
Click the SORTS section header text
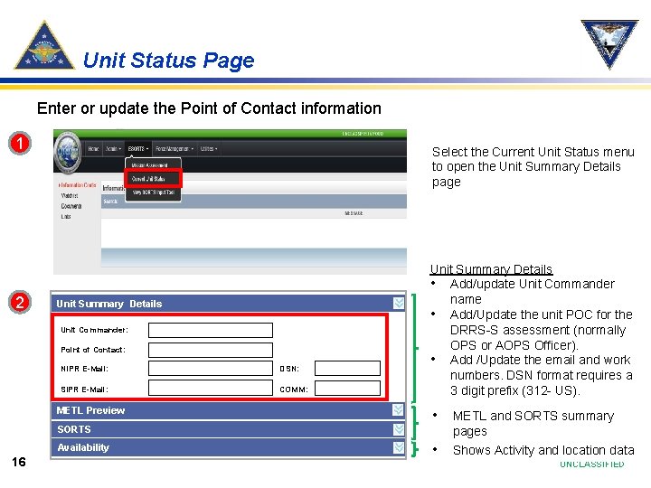pos(74,429)
